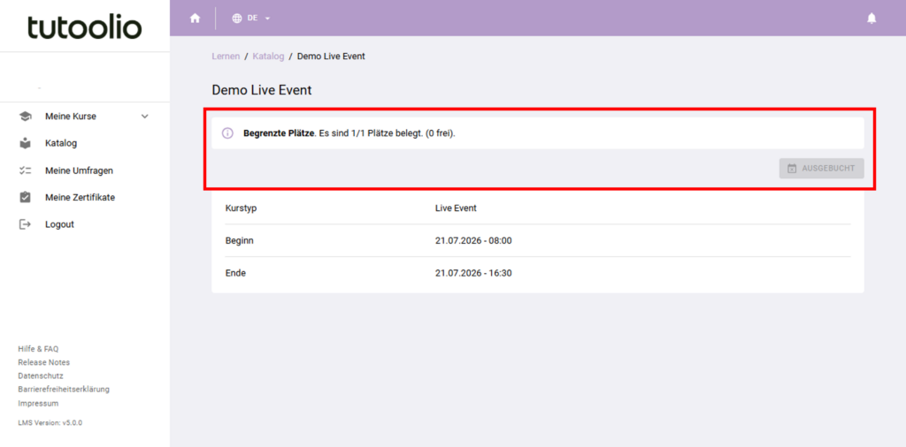Open the DE language dropdown arrow
Screen dimensions: 906x447
267,19
